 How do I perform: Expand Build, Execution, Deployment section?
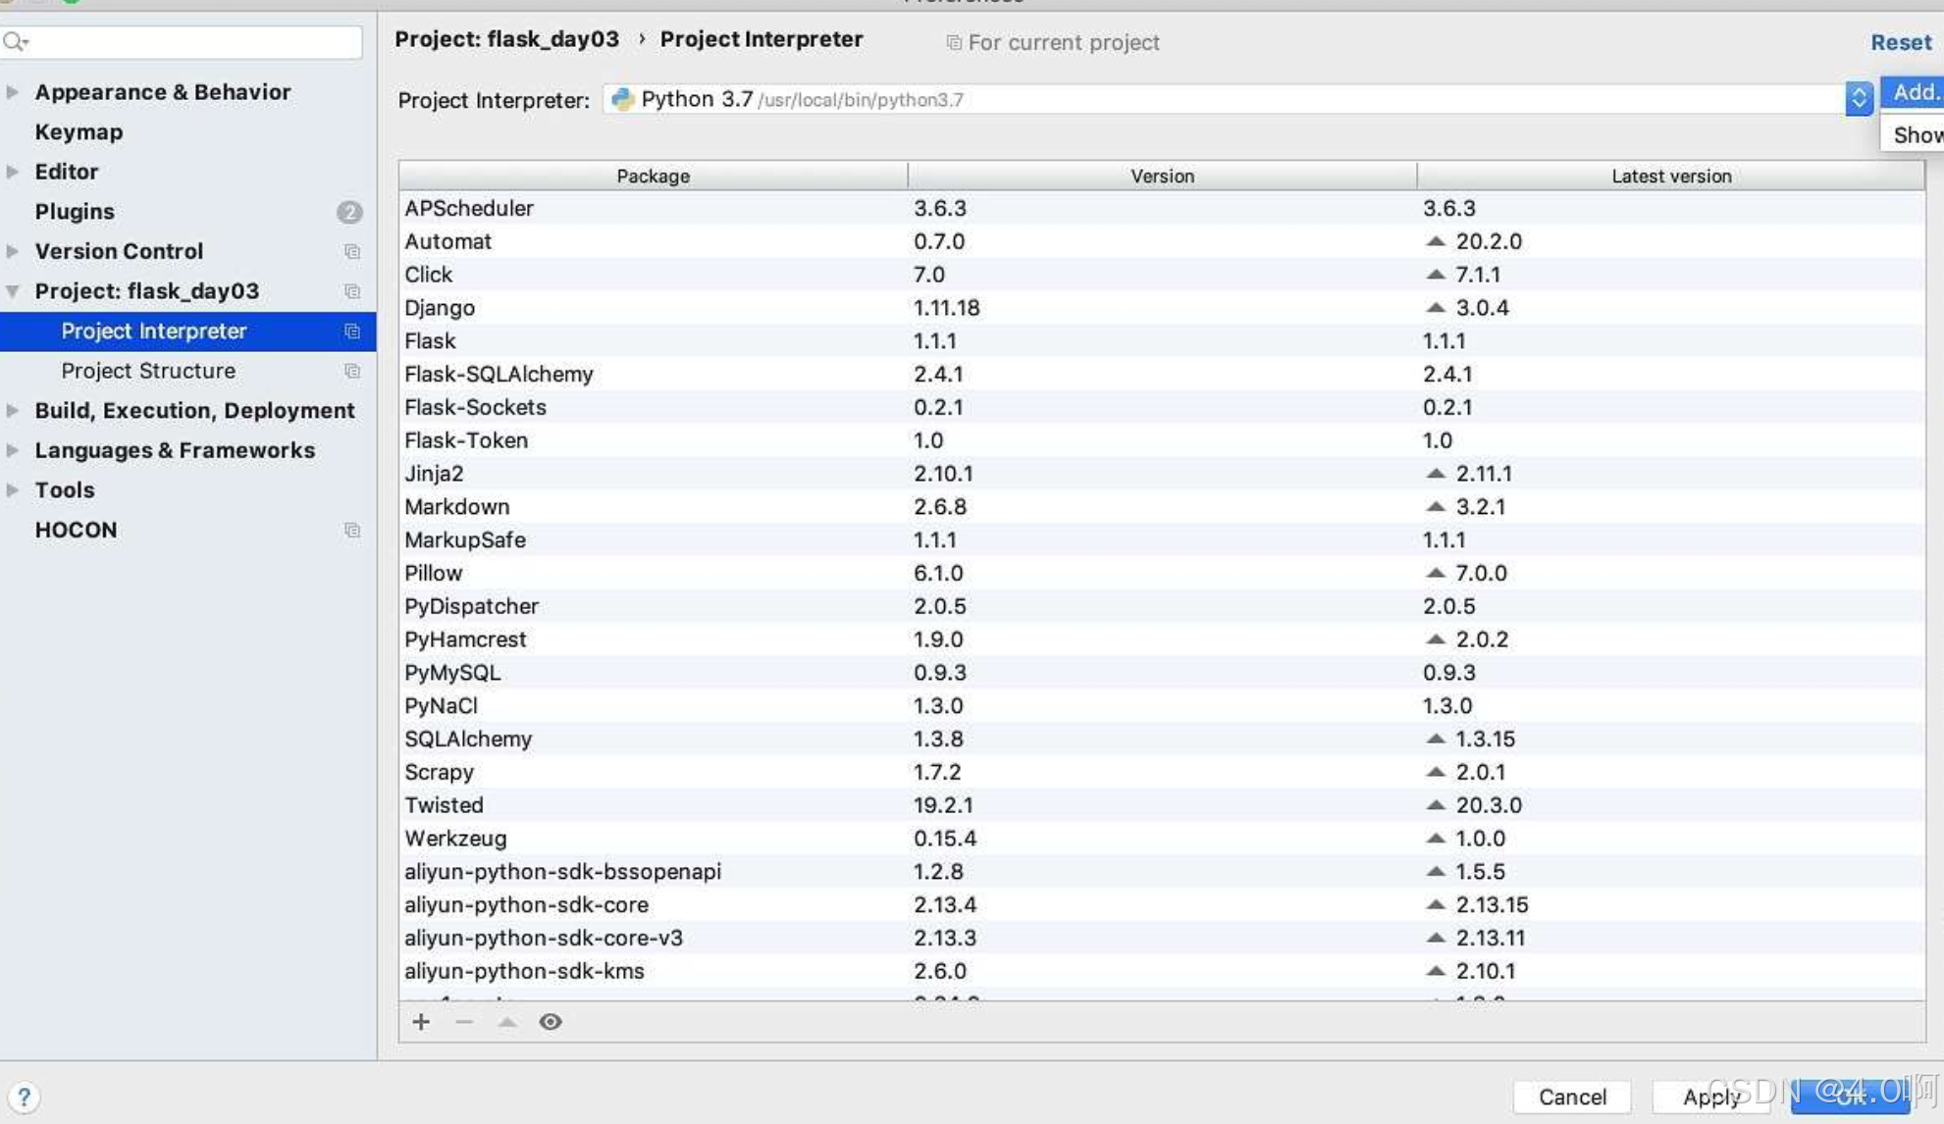pos(13,411)
